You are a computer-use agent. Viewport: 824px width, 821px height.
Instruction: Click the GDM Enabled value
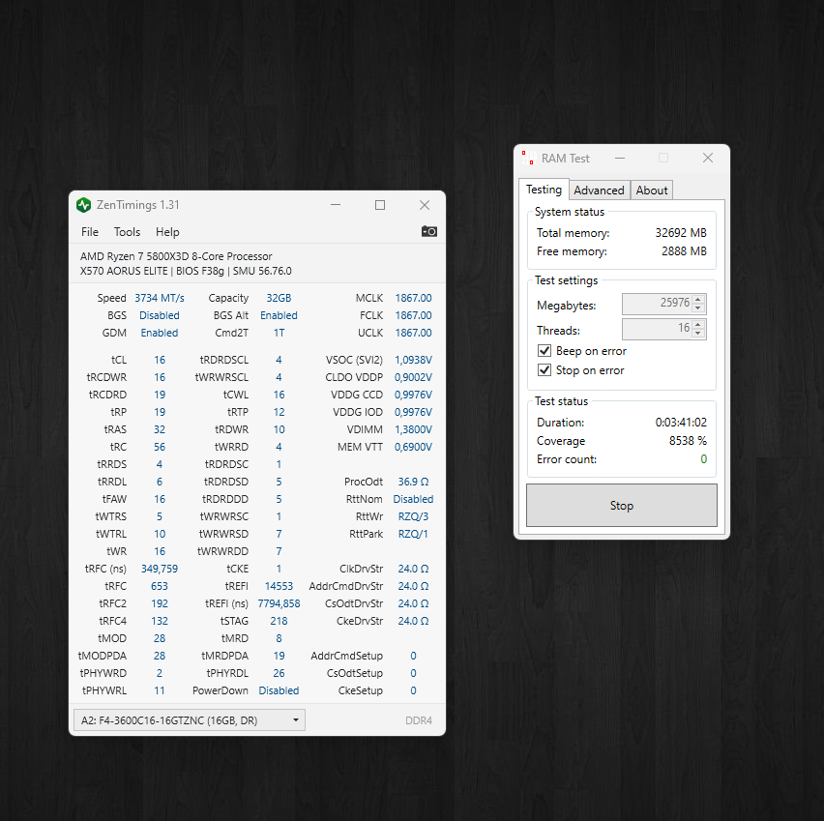pos(160,333)
